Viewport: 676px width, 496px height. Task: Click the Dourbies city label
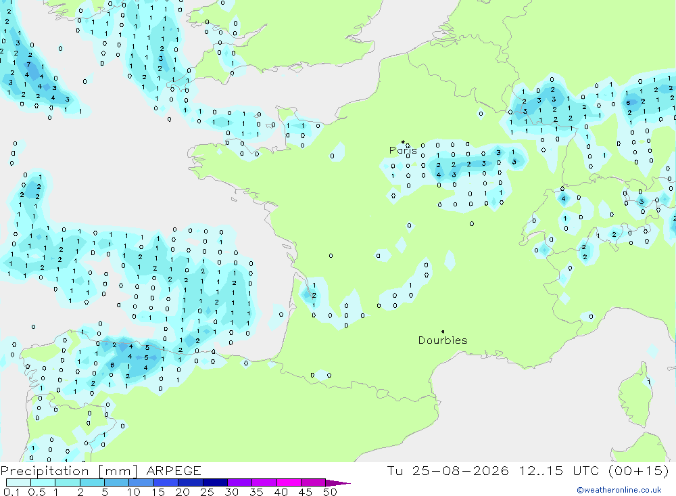(443, 340)
